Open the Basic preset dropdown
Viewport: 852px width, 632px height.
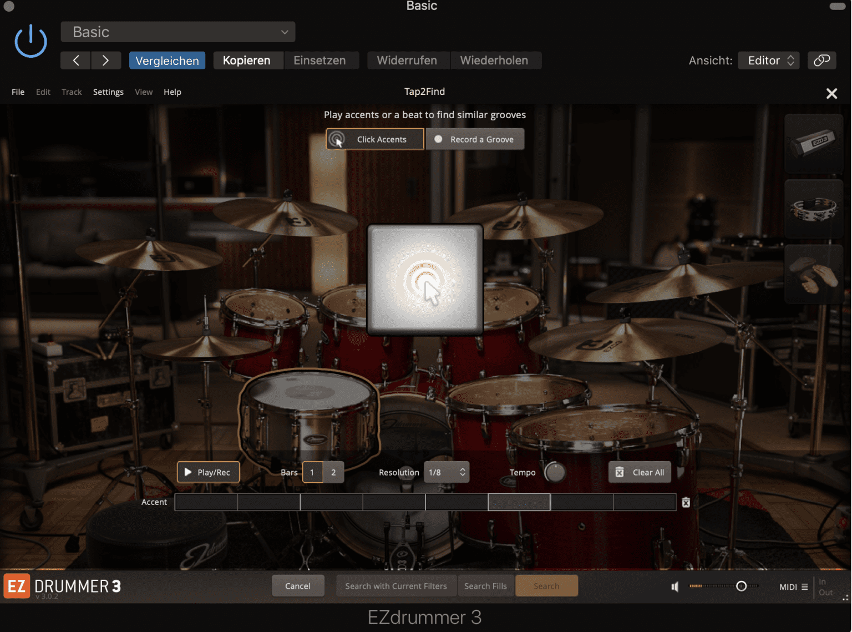pyautogui.click(x=178, y=32)
